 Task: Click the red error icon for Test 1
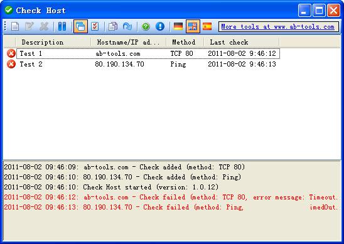click(11, 53)
